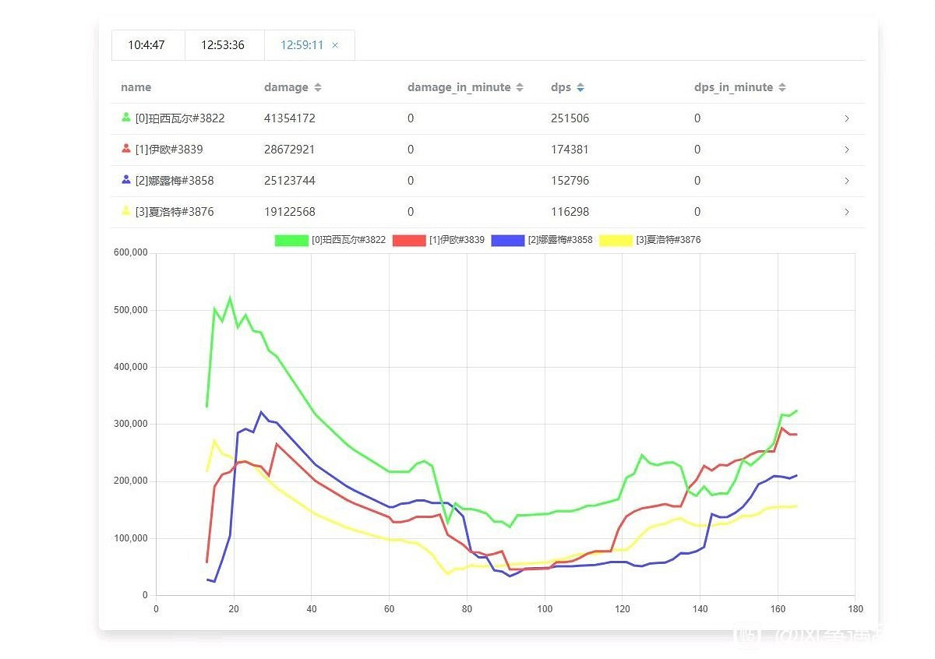Expand the 伊欧#3839 row with its chevron
The width and height of the screenshot is (935, 659).
point(847,150)
